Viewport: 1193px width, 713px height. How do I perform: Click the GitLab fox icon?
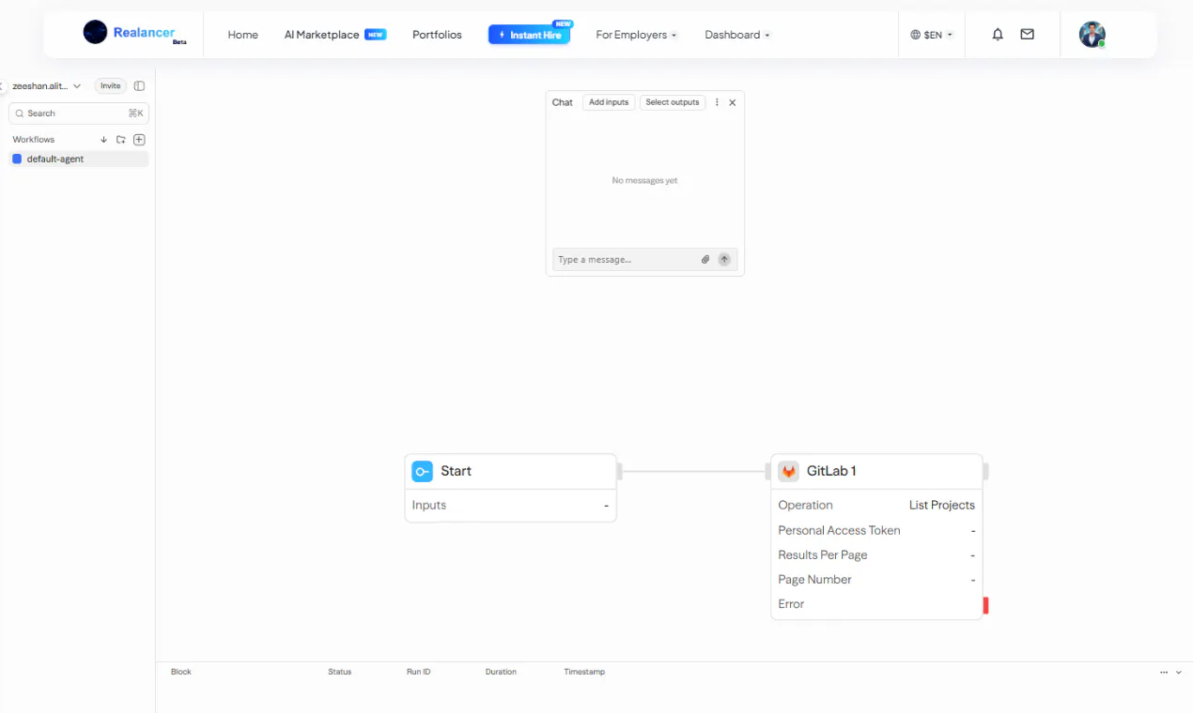tap(788, 471)
